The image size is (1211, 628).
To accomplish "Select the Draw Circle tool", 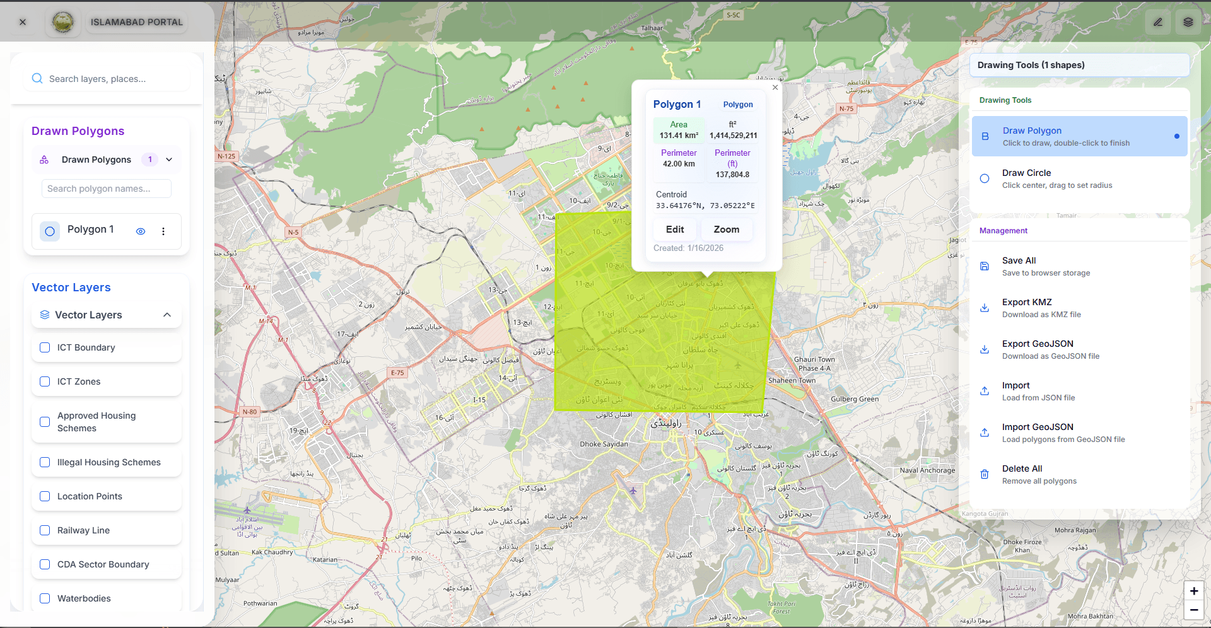I will click(x=1079, y=178).
